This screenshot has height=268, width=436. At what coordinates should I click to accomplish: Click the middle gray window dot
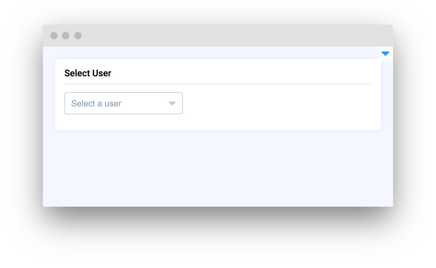(66, 36)
